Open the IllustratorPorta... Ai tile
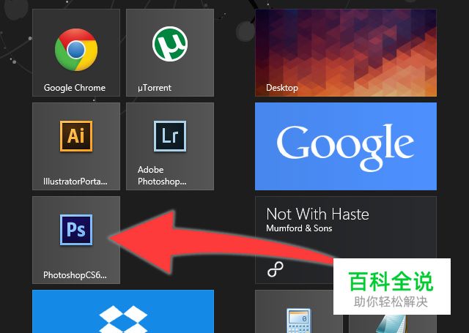 click(x=76, y=146)
